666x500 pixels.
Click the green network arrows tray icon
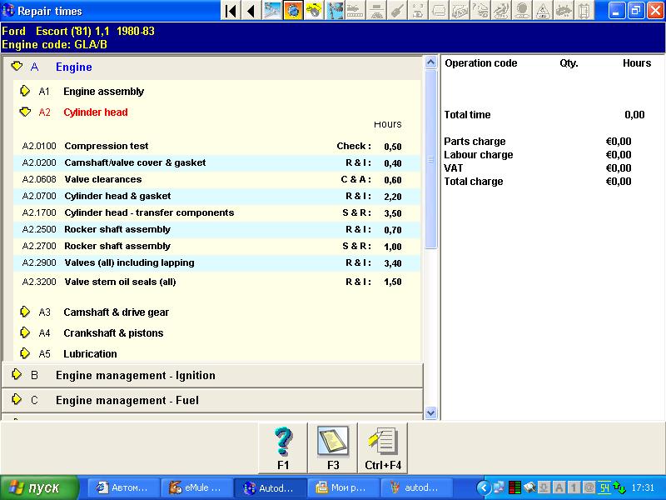click(x=619, y=487)
